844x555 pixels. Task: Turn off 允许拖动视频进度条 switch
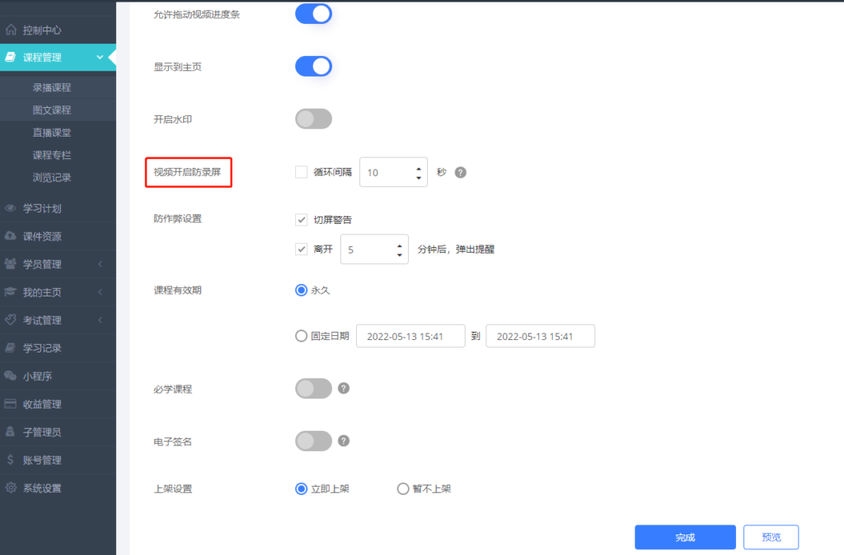313,14
